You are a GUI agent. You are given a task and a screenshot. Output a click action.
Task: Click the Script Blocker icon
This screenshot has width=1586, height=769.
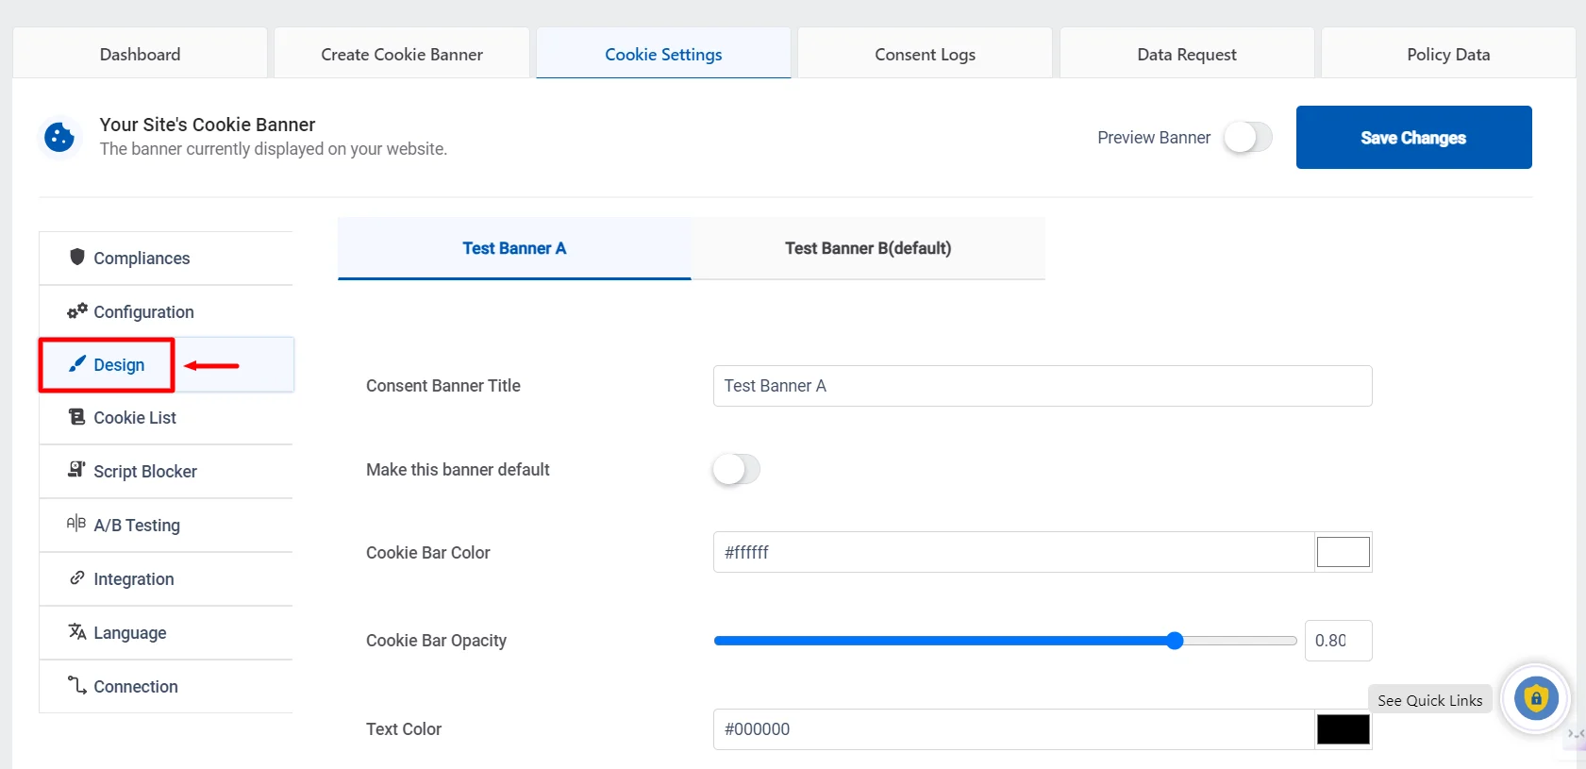[77, 470]
